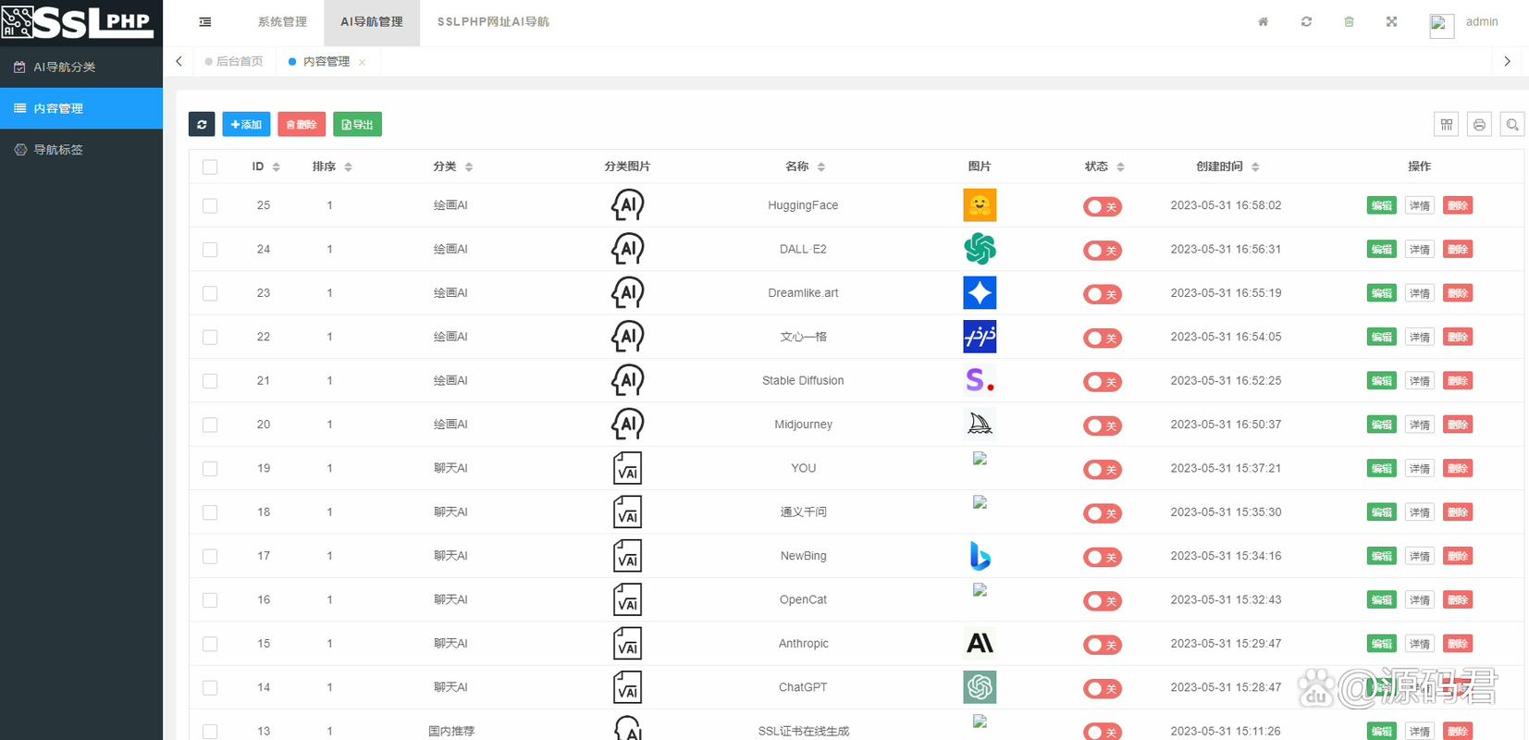Click 详情 for the Dreamlike.art row
The width and height of the screenshot is (1529, 740).
click(x=1420, y=293)
